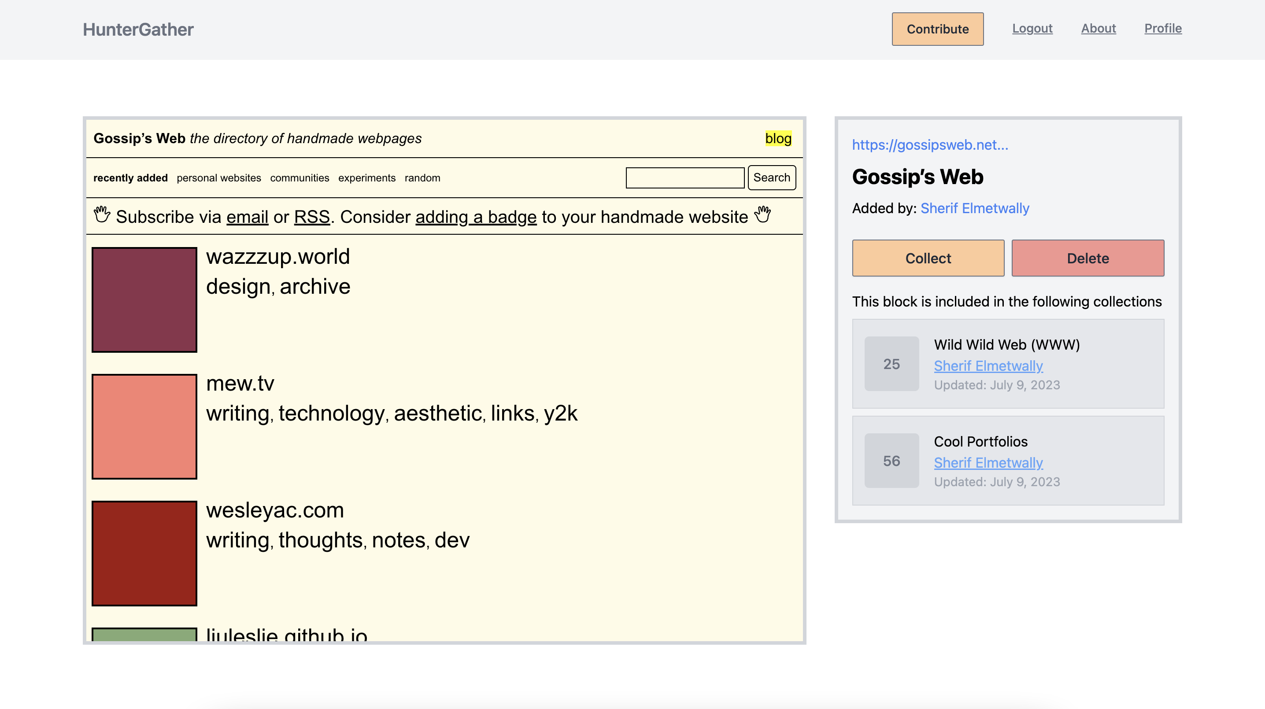This screenshot has width=1265, height=709.
Task: Click the random tab
Action: tap(422, 178)
